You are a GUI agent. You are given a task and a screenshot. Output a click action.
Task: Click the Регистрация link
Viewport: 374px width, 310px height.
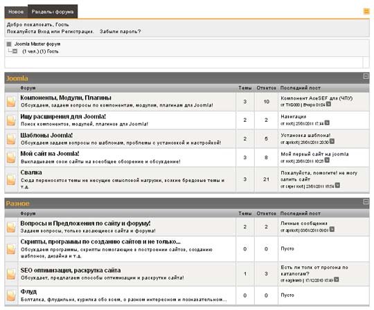click(77, 31)
